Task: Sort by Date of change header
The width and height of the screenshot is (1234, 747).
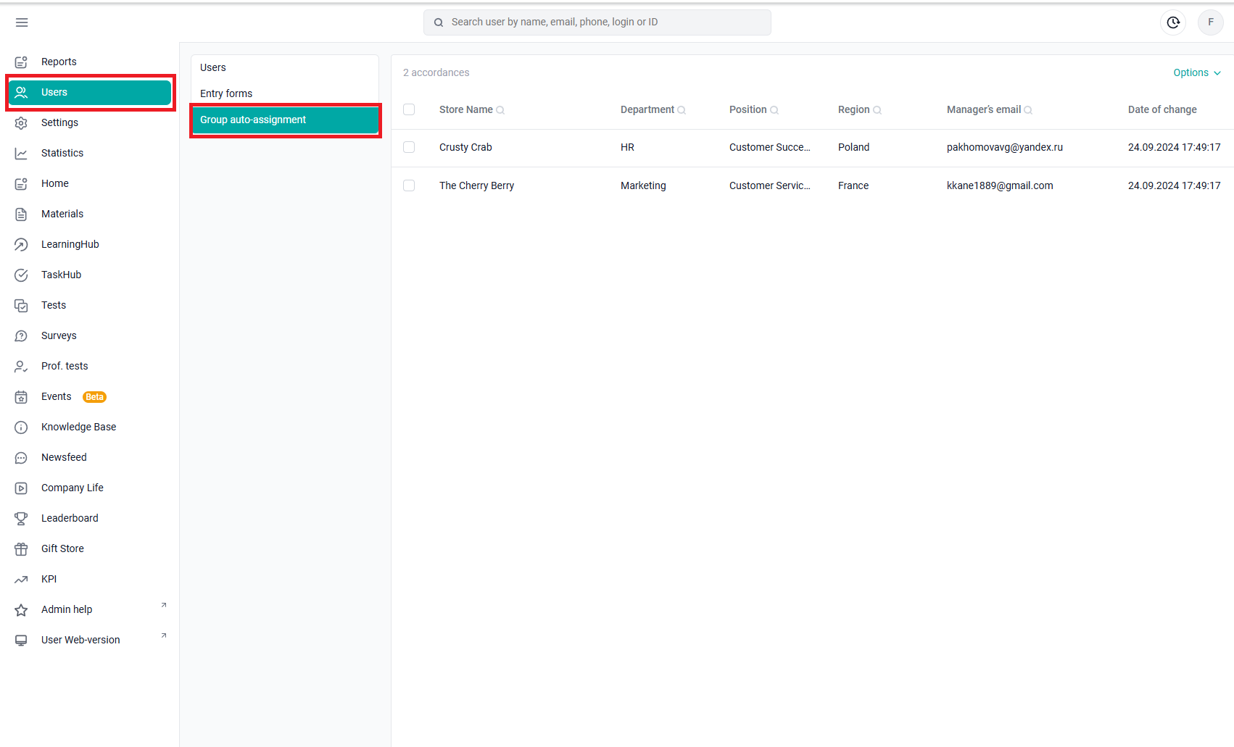Action: pos(1162,109)
